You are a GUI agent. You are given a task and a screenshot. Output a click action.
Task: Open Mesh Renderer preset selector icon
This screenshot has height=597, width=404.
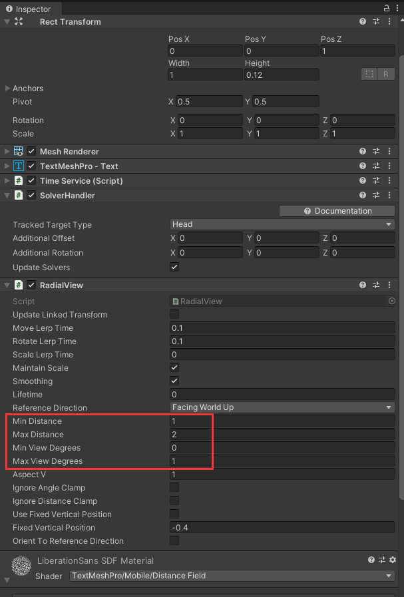376,152
